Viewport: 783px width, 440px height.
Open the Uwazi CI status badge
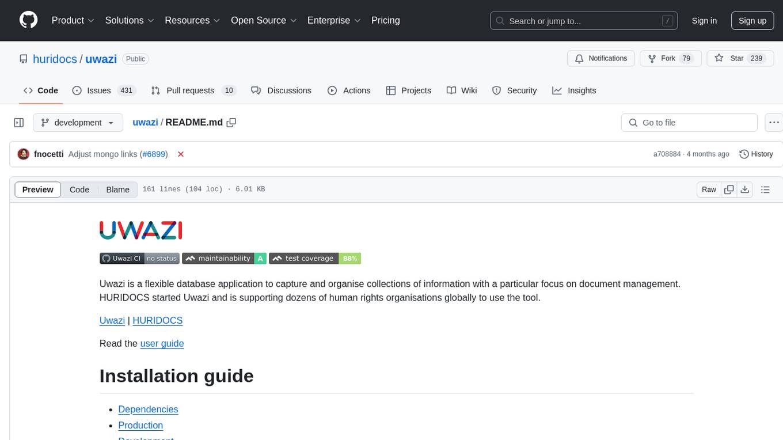(139, 259)
